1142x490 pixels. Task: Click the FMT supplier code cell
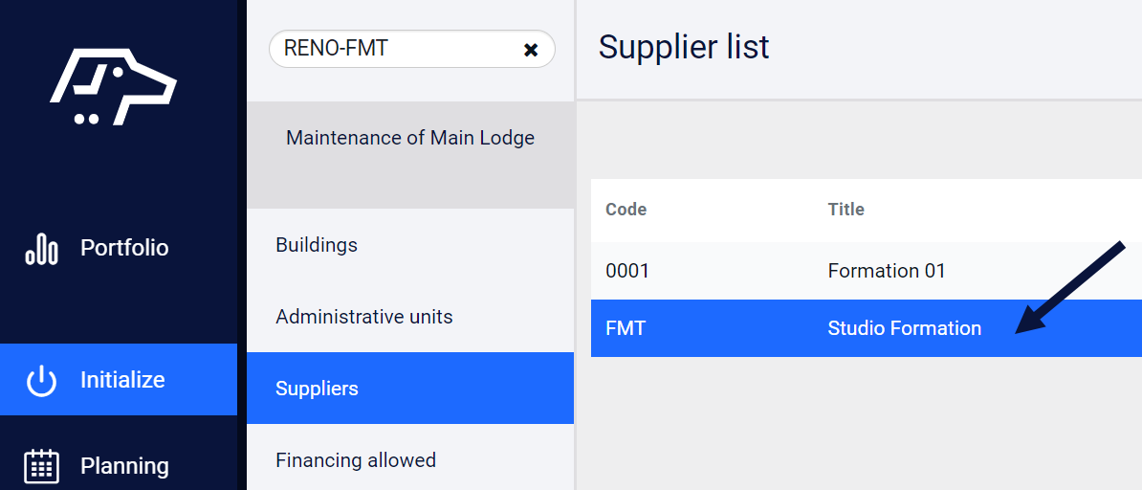pyautogui.click(x=626, y=328)
